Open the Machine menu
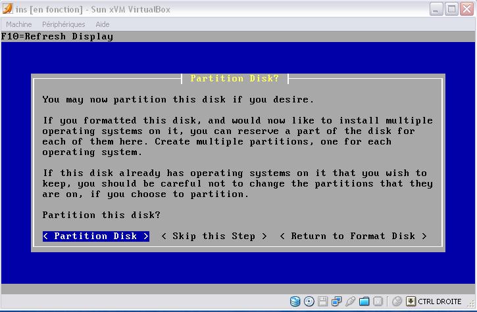The height and width of the screenshot is (312, 477). click(x=19, y=24)
